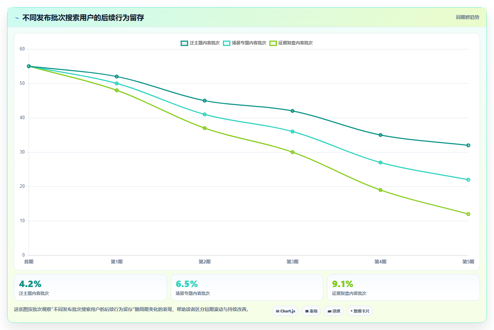Screen dimensions: 494x330
Task: Click the lightning icon beside the chart title
Action: [17, 18]
